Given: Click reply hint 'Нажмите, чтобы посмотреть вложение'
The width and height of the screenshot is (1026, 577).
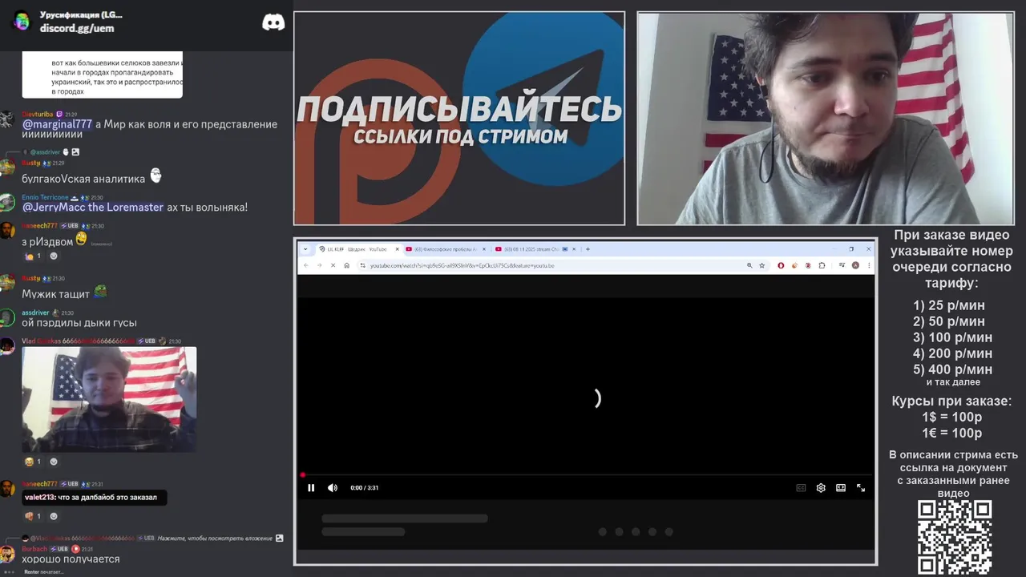Looking at the screenshot, I should (215, 539).
